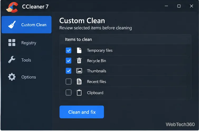Select the Clipboard label text
The image size is (199, 131).
[95, 93]
